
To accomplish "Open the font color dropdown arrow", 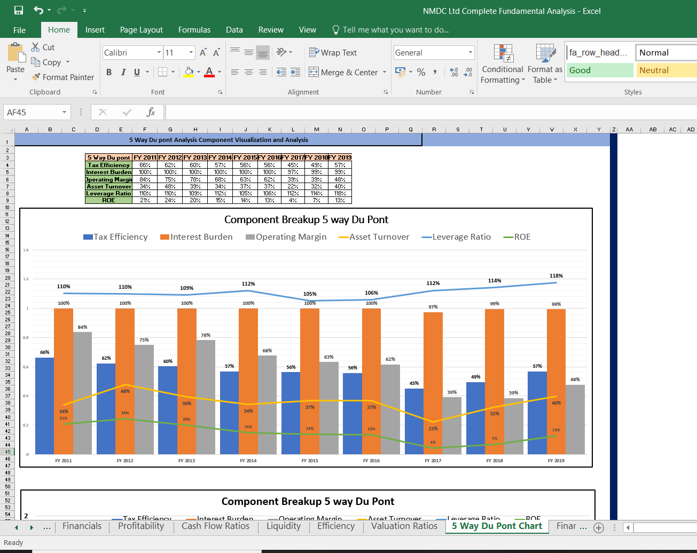I will click(219, 72).
